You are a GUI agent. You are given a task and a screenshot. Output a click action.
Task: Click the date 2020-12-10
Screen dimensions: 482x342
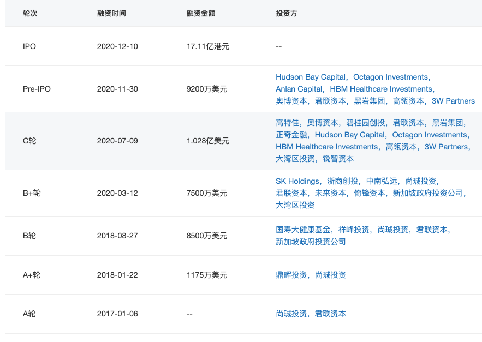tap(117, 46)
